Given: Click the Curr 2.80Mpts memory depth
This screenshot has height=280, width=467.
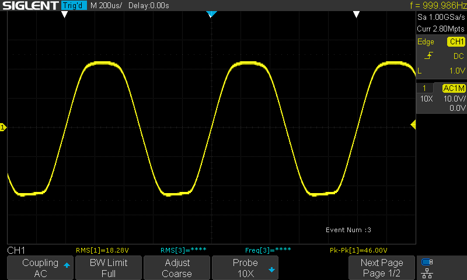Looking at the screenshot, I should tap(441, 29).
